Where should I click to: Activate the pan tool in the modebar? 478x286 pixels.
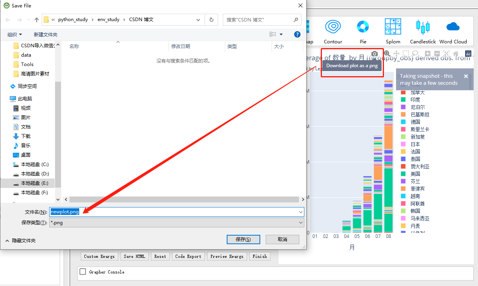397,54
